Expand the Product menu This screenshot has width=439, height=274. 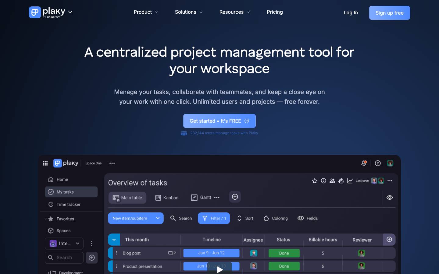[146, 12]
